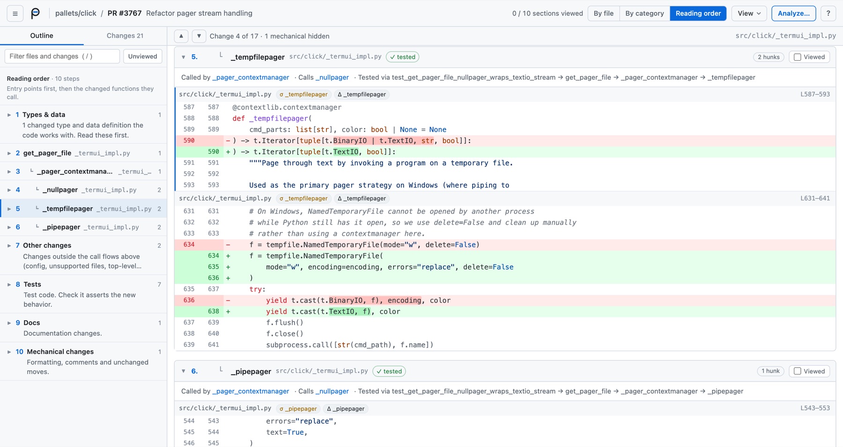This screenshot has height=447, width=843.
Task: Click the tested badge on _tempfilepager
Action: (403, 57)
